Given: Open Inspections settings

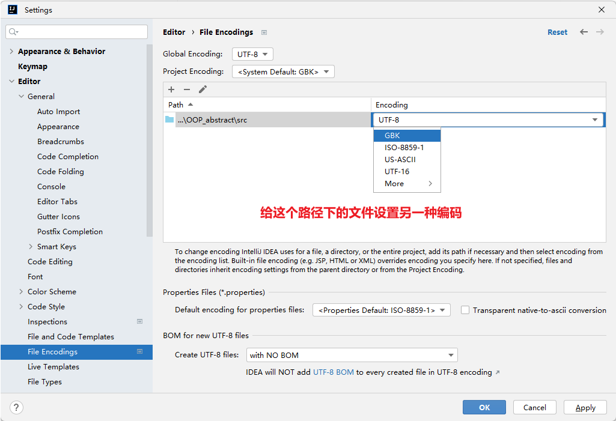Looking at the screenshot, I should [x=47, y=322].
